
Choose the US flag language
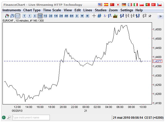click(100, 5)
